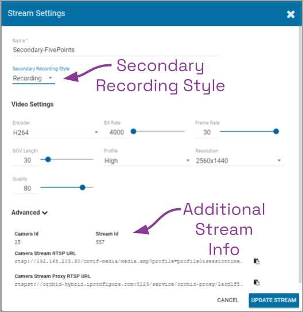This screenshot has width=303, height=312.
Task: Click the Quality slider handle
Action: 83,188
